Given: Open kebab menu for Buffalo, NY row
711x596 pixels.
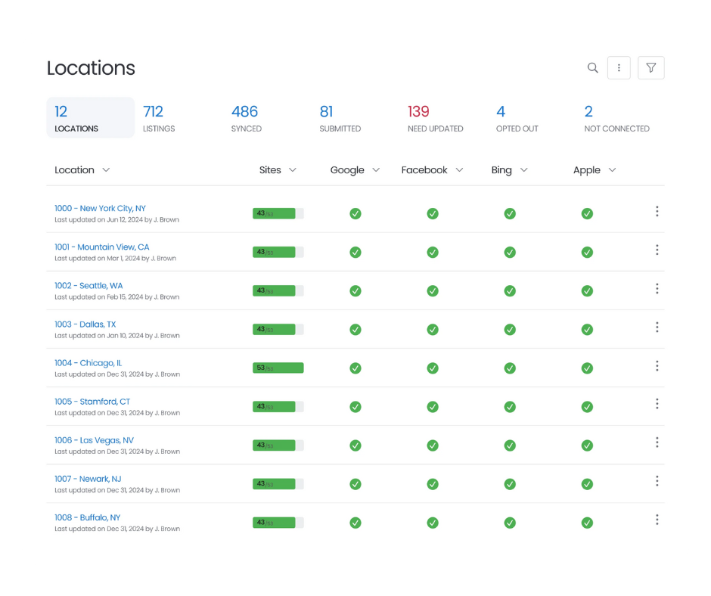Looking at the screenshot, I should coord(657,520).
